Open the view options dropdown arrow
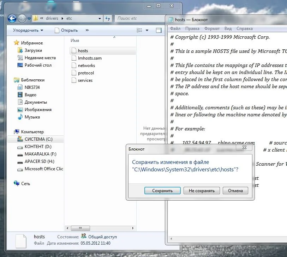 pos(147,30)
